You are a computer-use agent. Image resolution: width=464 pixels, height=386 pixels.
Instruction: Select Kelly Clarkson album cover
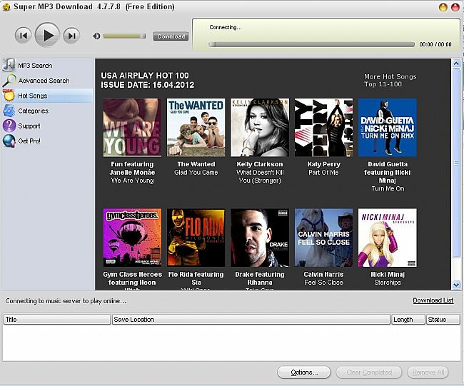pyautogui.click(x=260, y=128)
